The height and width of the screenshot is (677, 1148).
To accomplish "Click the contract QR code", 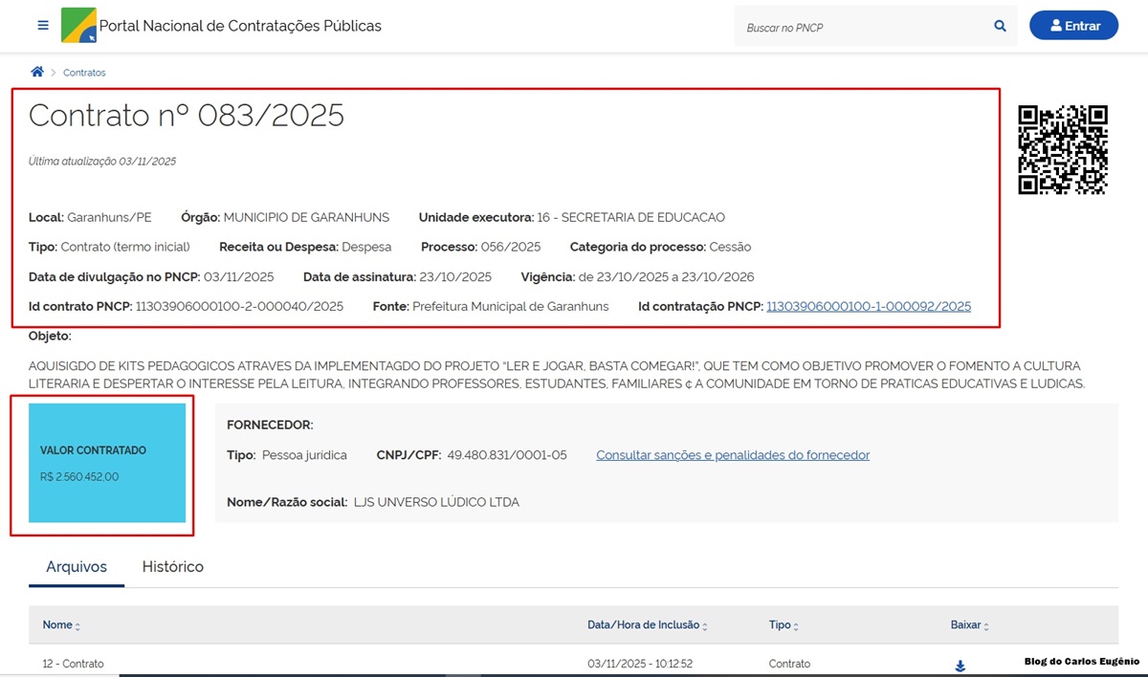I will [1063, 150].
